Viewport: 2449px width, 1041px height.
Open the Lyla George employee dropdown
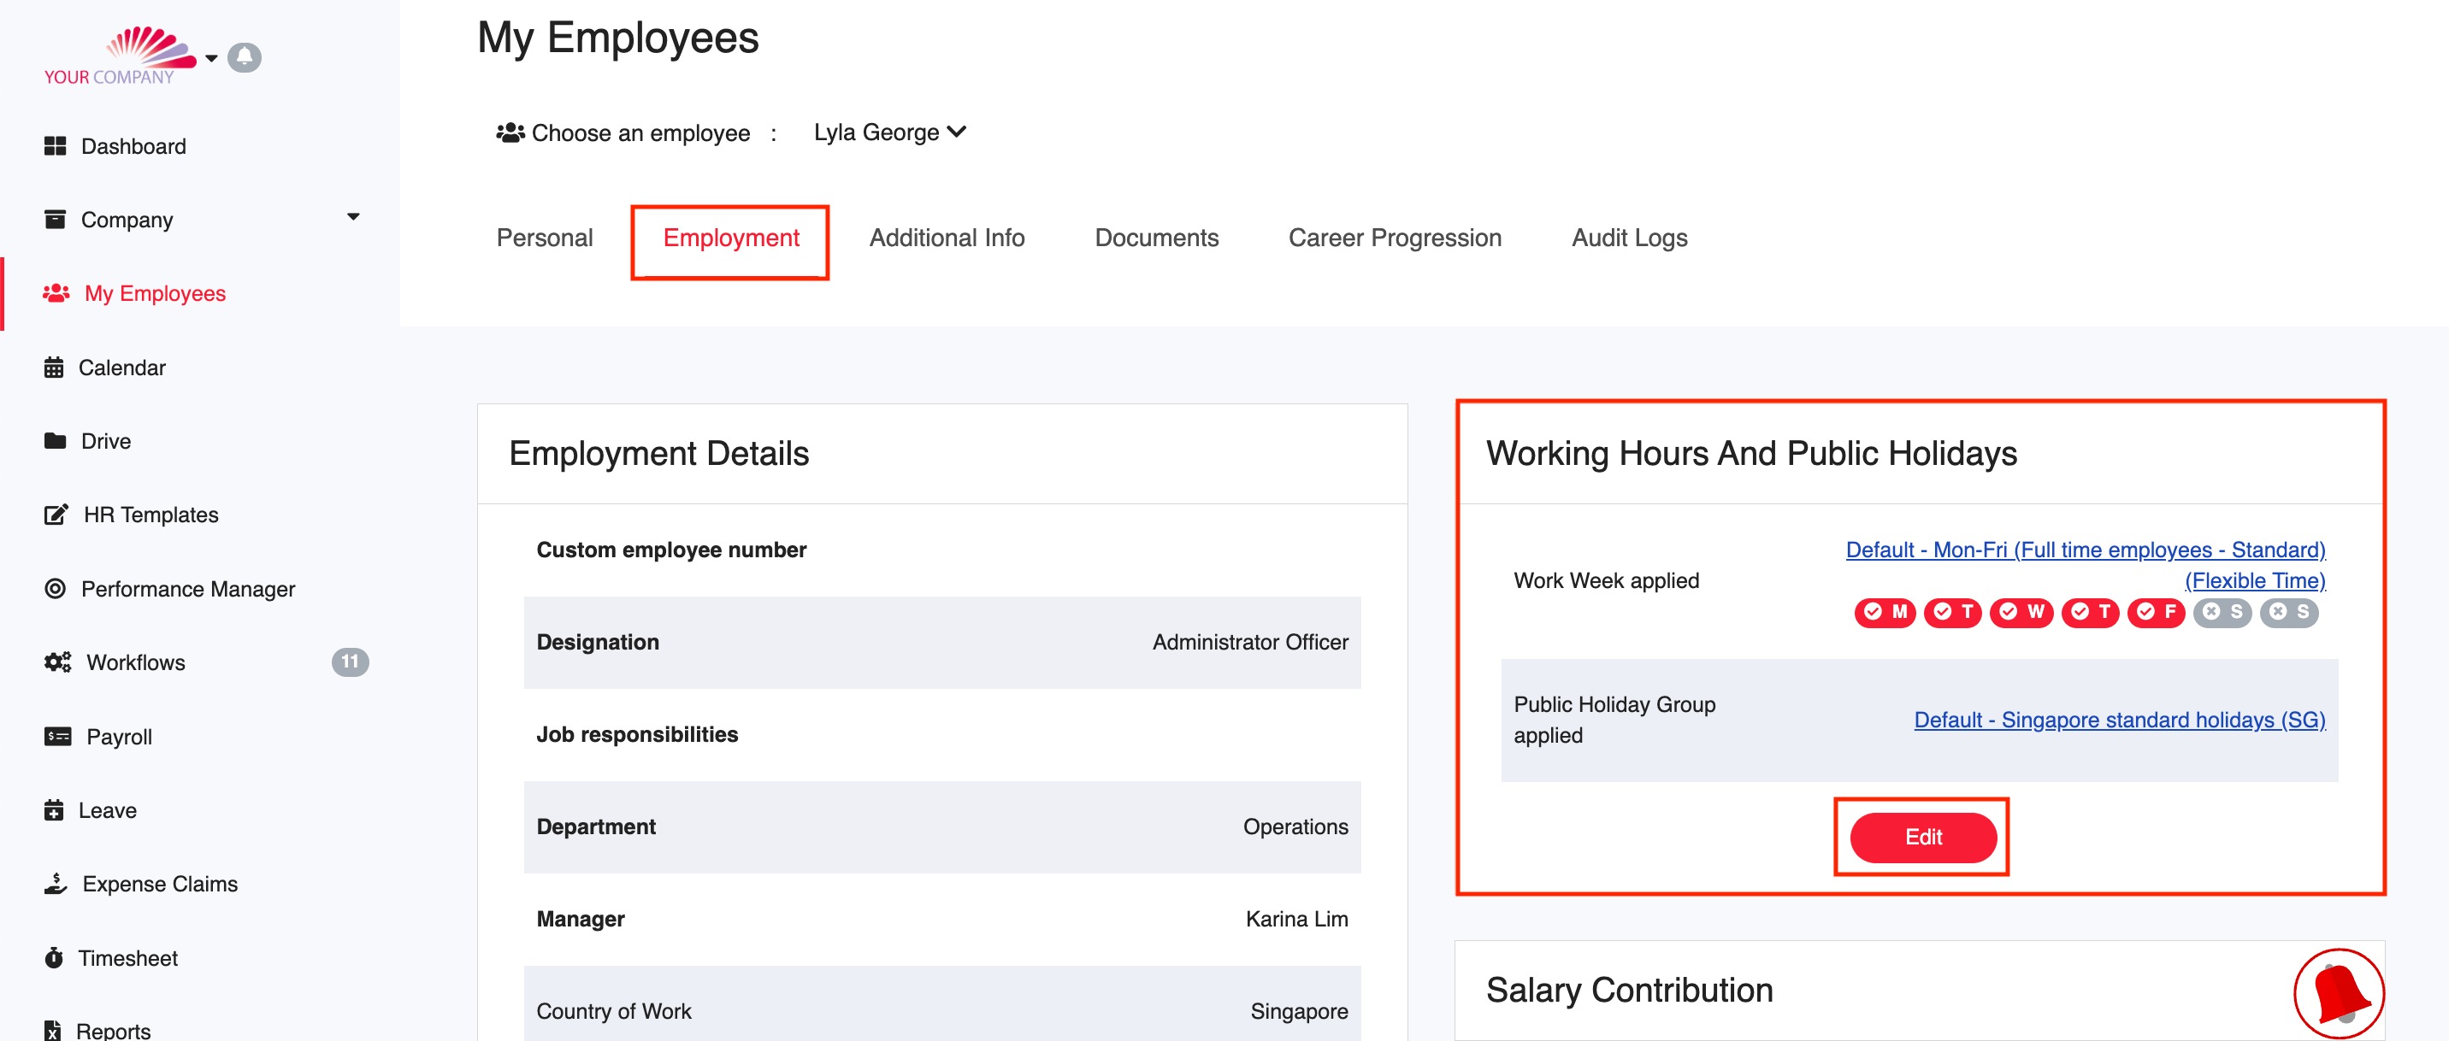889,133
